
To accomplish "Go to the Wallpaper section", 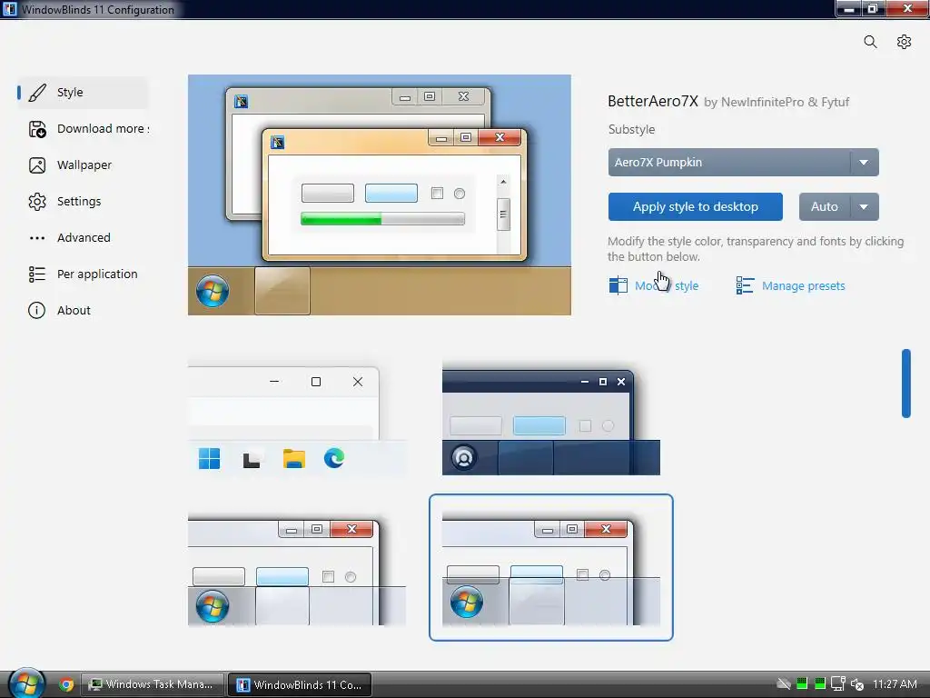I will point(83,165).
